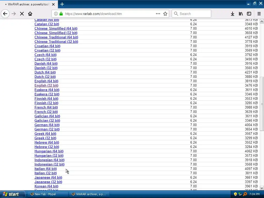The image size is (264, 198).
Task: Download Korean (64 bit)
Action: [x=46, y=186]
